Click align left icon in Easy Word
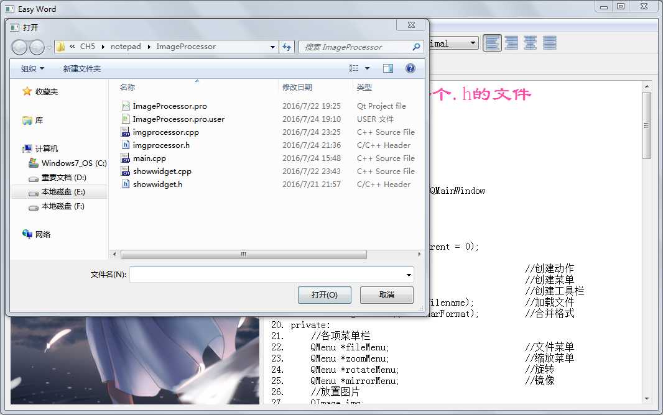Image resolution: width=663 pixels, height=415 pixels. 492,43
